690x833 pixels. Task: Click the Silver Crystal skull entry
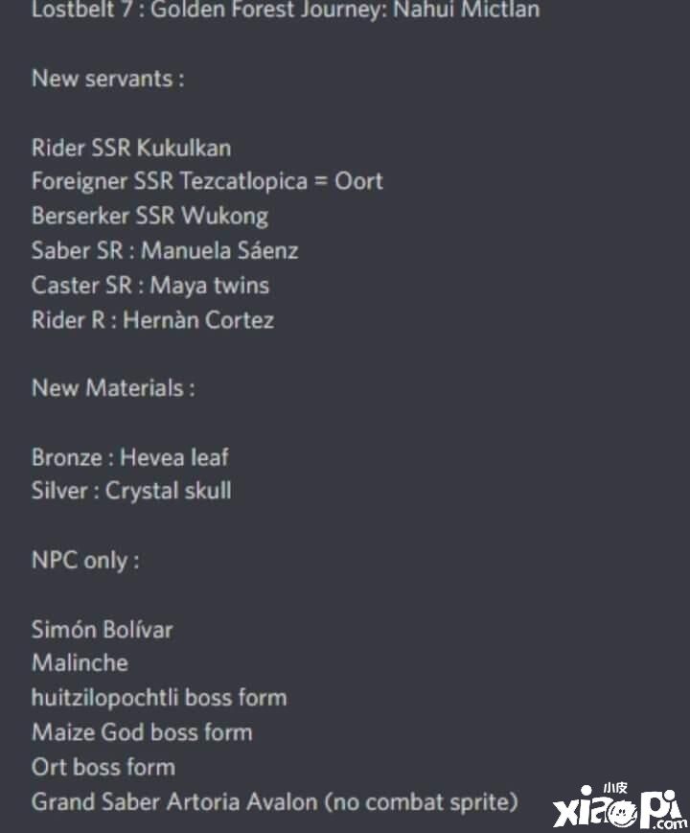pyautogui.click(x=131, y=491)
